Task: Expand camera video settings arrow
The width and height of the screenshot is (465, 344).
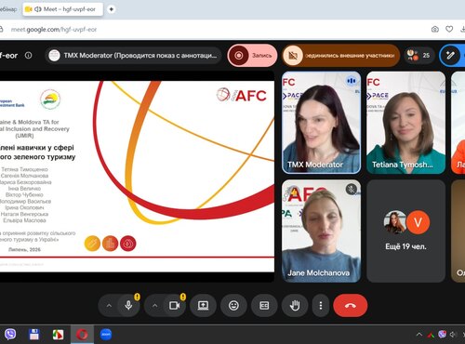Action: click(155, 306)
